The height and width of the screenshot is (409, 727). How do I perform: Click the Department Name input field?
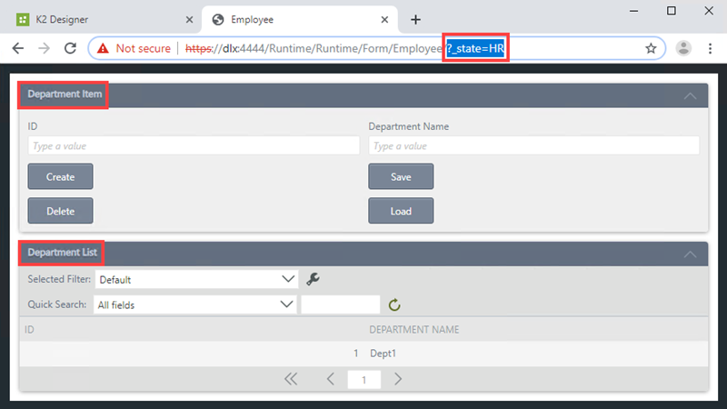click(533, 145)
